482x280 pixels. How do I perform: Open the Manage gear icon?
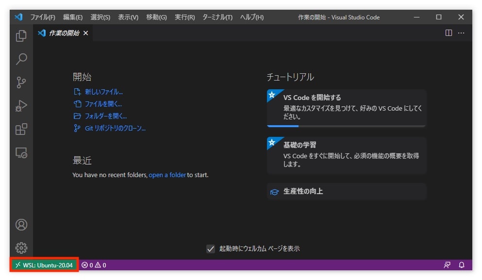[x=21, y=247]
